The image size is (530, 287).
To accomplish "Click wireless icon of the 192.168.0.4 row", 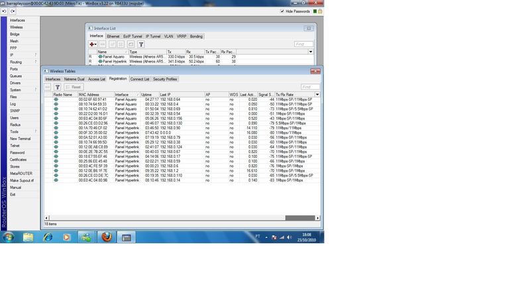I will click(56, 104).
